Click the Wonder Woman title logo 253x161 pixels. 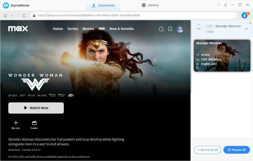coord(35,82)
